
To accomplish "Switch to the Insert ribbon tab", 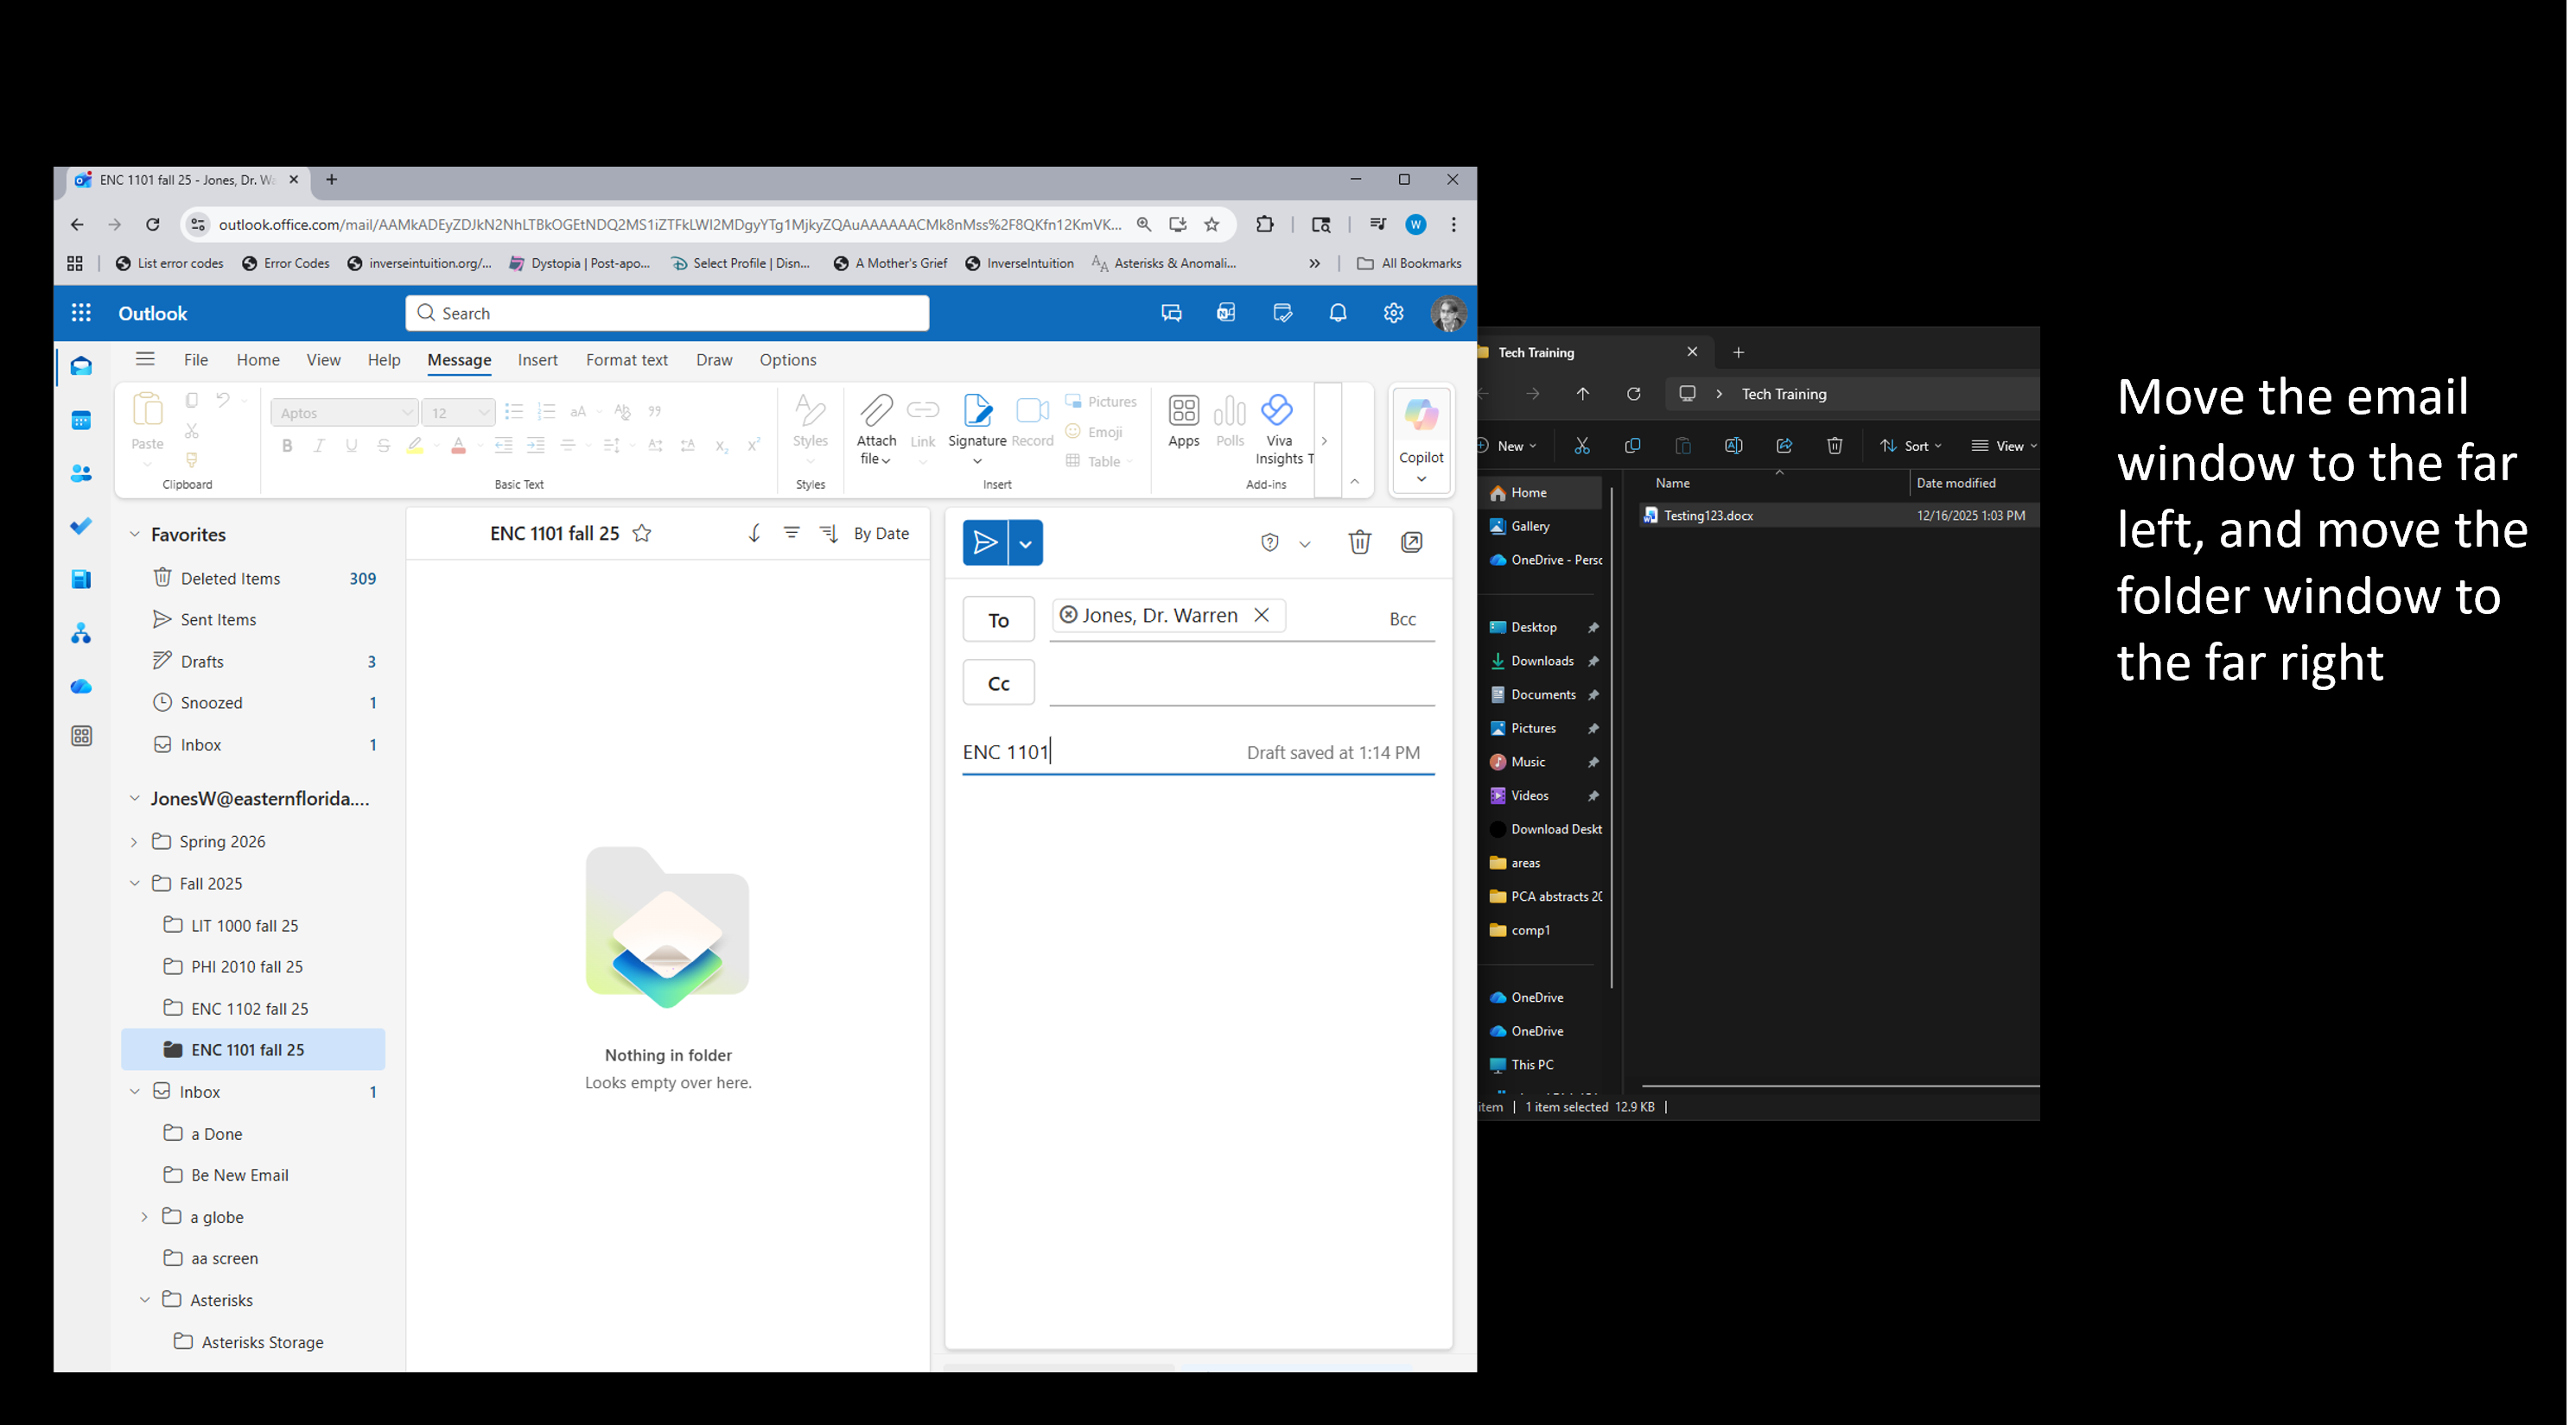I will [537, 360].
